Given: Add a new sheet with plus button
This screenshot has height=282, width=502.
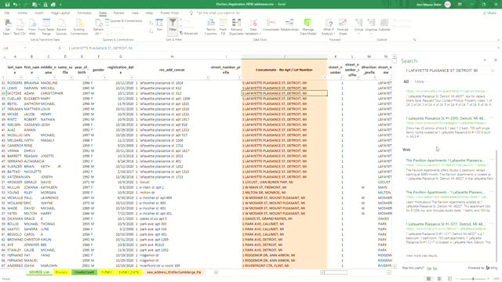Looking at the screenshot, I should pyautogui.click(x=216, y=273).
